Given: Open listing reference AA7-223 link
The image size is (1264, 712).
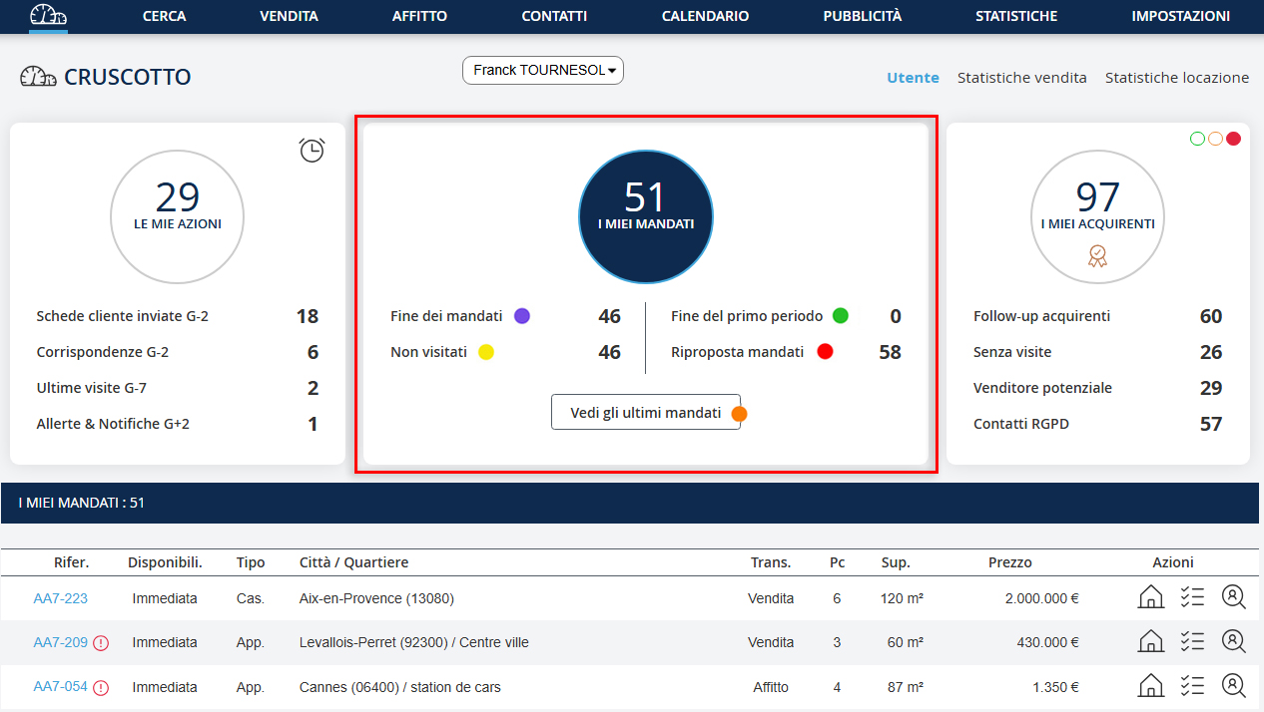Looking at the screenshot, I should (60, 598).
